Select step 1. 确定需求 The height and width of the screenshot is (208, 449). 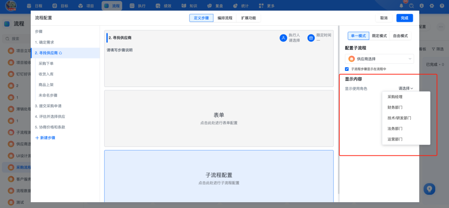[x=65, y=42]
